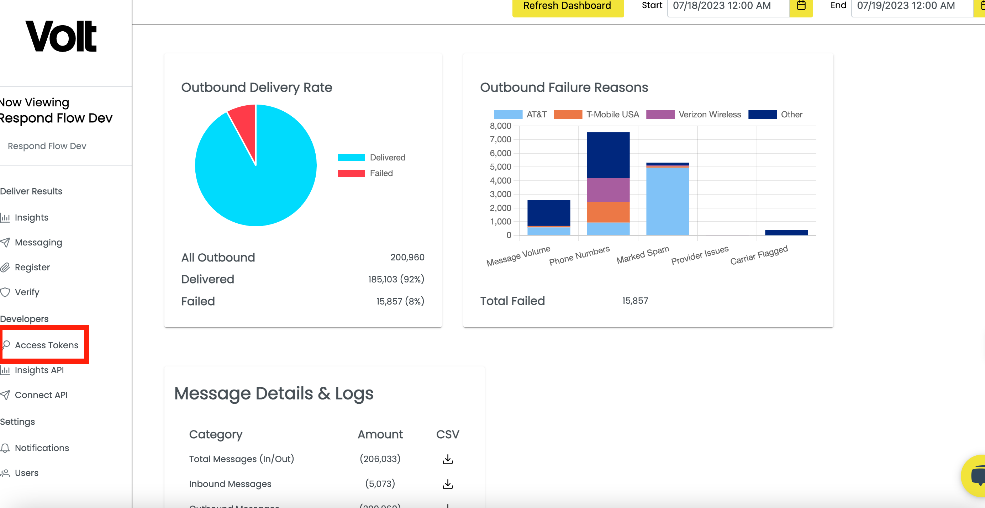Click the End date input field
The image size is (985, 508).
coord(912,6)
